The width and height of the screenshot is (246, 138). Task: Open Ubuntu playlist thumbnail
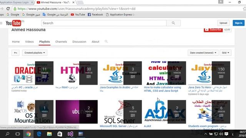[x=76, y=112]
